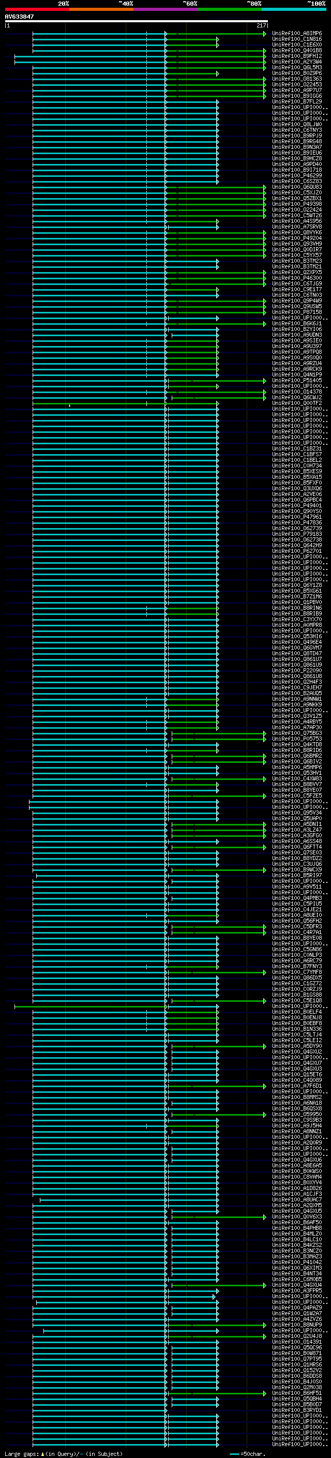Screen dimensions: 331x1458
Task: Select hit UniRef100_O14378
Action: point(297,392)
